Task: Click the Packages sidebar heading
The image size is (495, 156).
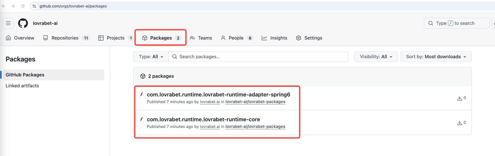Action: (20, 59)
